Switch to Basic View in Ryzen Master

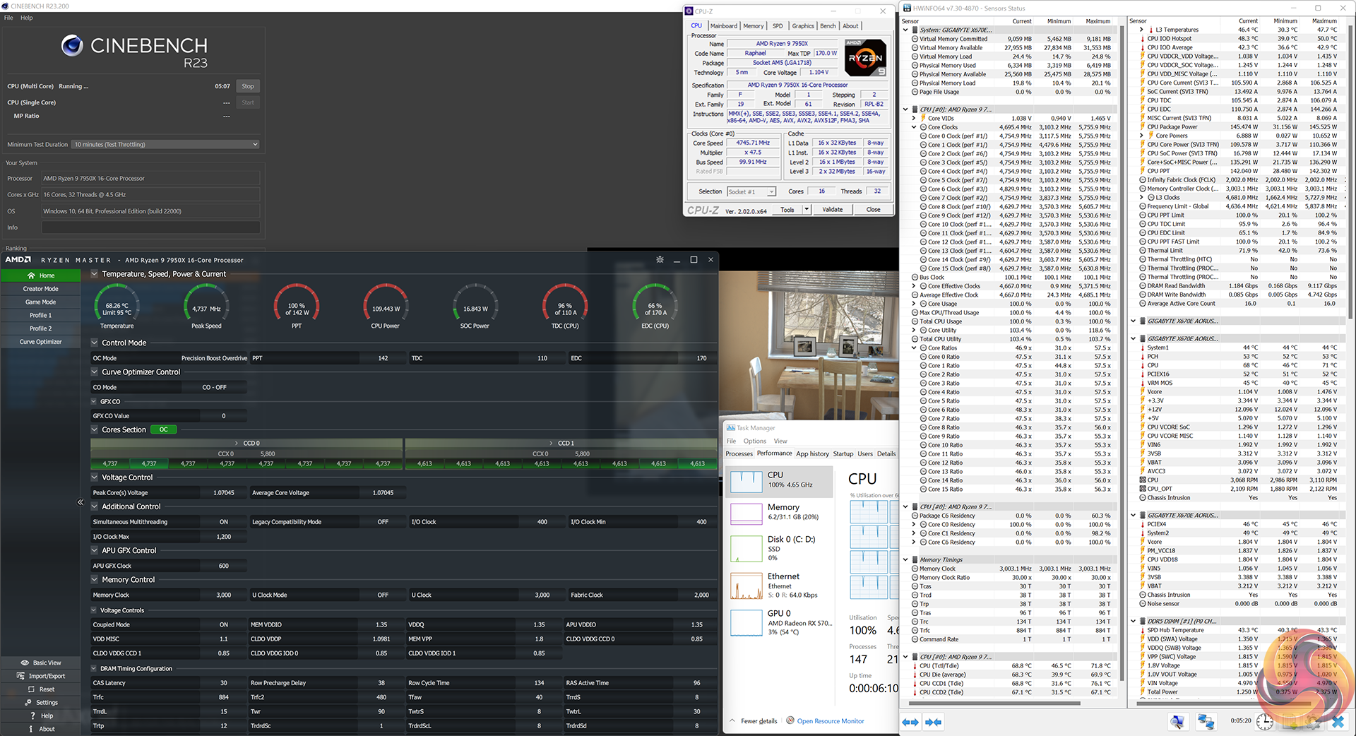[40, 663]
